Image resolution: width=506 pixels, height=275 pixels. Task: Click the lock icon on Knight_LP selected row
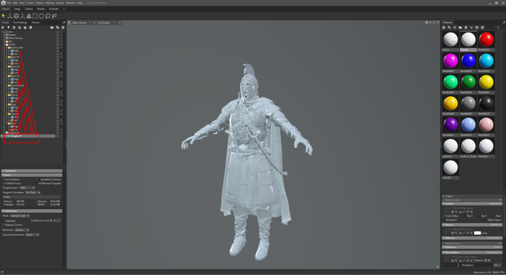(57, 136)
